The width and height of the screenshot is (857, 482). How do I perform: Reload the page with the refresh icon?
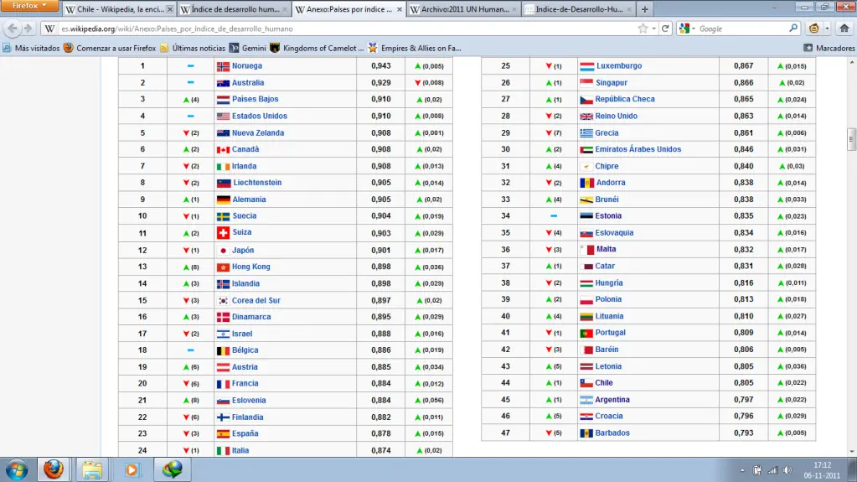tap(665, 29)
